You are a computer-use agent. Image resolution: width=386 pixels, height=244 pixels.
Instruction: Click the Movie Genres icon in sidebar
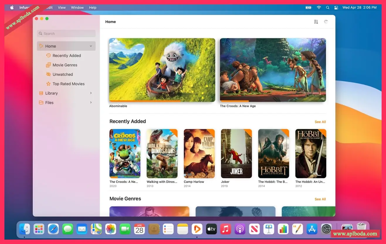tap(48, 65)
